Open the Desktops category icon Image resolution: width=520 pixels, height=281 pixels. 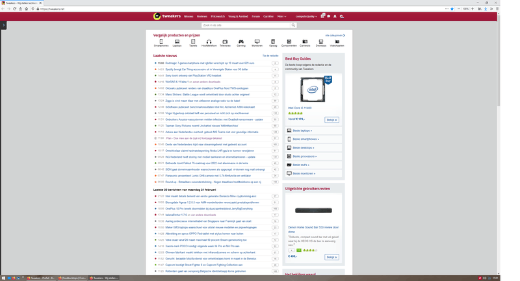tap(320, 43)
